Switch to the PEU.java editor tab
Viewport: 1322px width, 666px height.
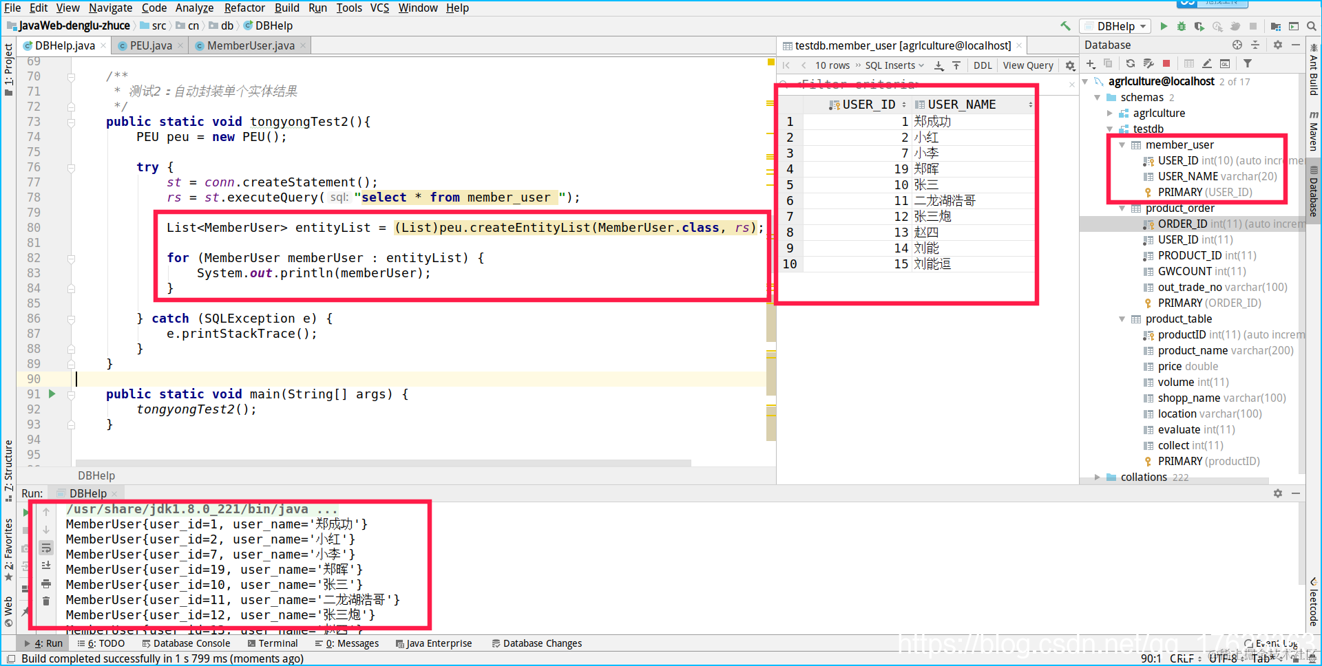[x=151, y=45]
